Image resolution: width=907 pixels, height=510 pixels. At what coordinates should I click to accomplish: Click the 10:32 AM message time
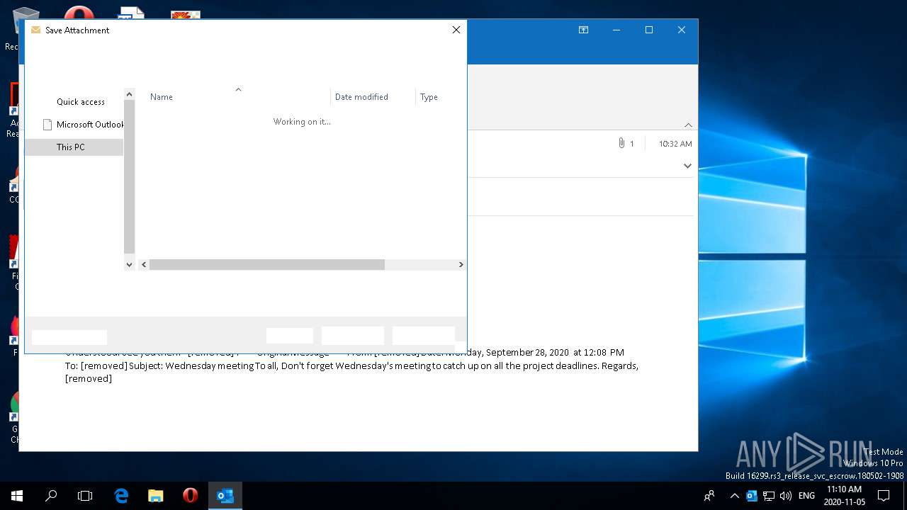[x=675, y=144]
